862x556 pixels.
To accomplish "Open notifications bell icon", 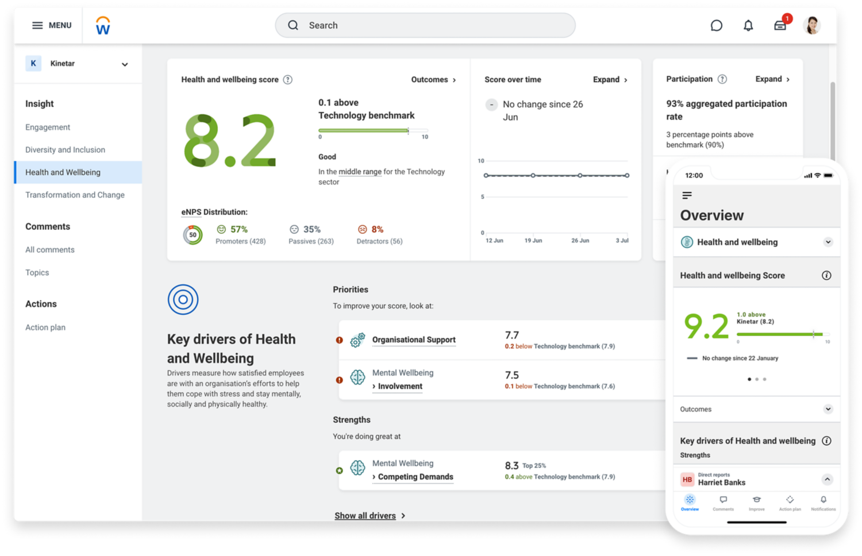I will pos(748,25).
